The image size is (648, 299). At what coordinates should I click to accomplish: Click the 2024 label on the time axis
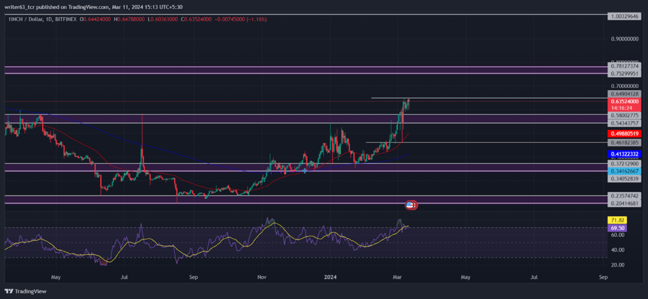(330, 277)
